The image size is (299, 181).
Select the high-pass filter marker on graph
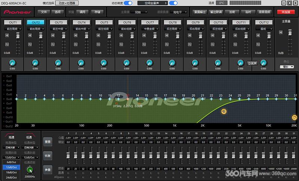click(224, 111)
